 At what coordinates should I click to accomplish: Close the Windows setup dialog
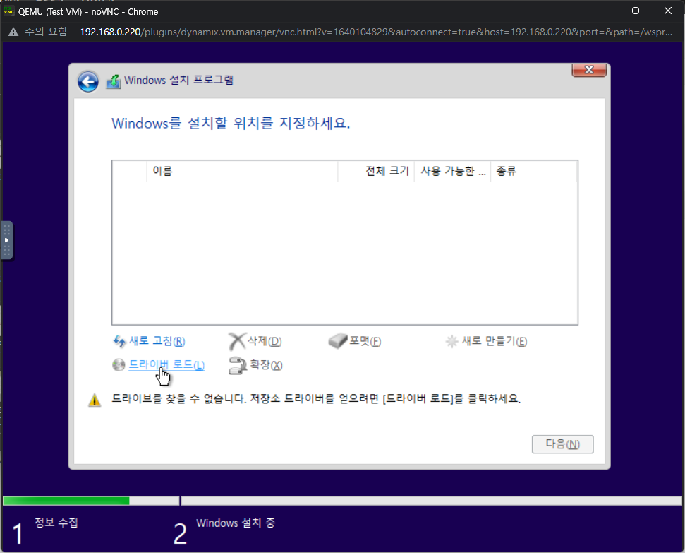coord(589,69)
